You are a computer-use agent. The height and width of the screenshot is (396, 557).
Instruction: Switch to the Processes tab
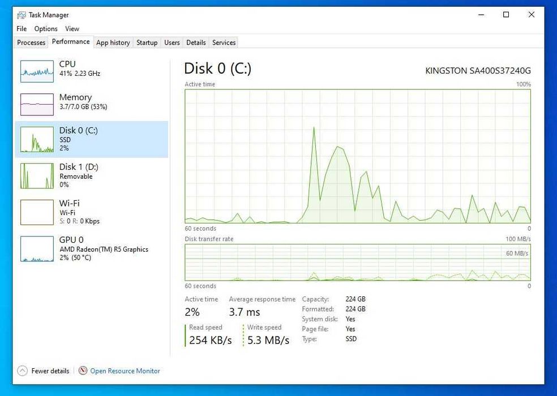coord(31,42)
